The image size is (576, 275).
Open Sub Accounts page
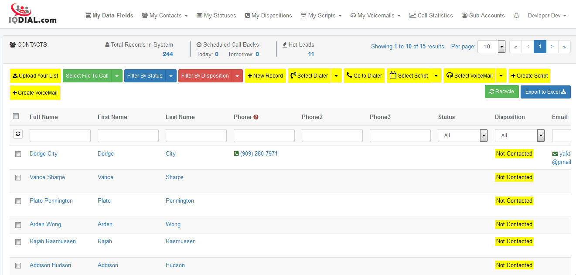(x=483, y=15)
